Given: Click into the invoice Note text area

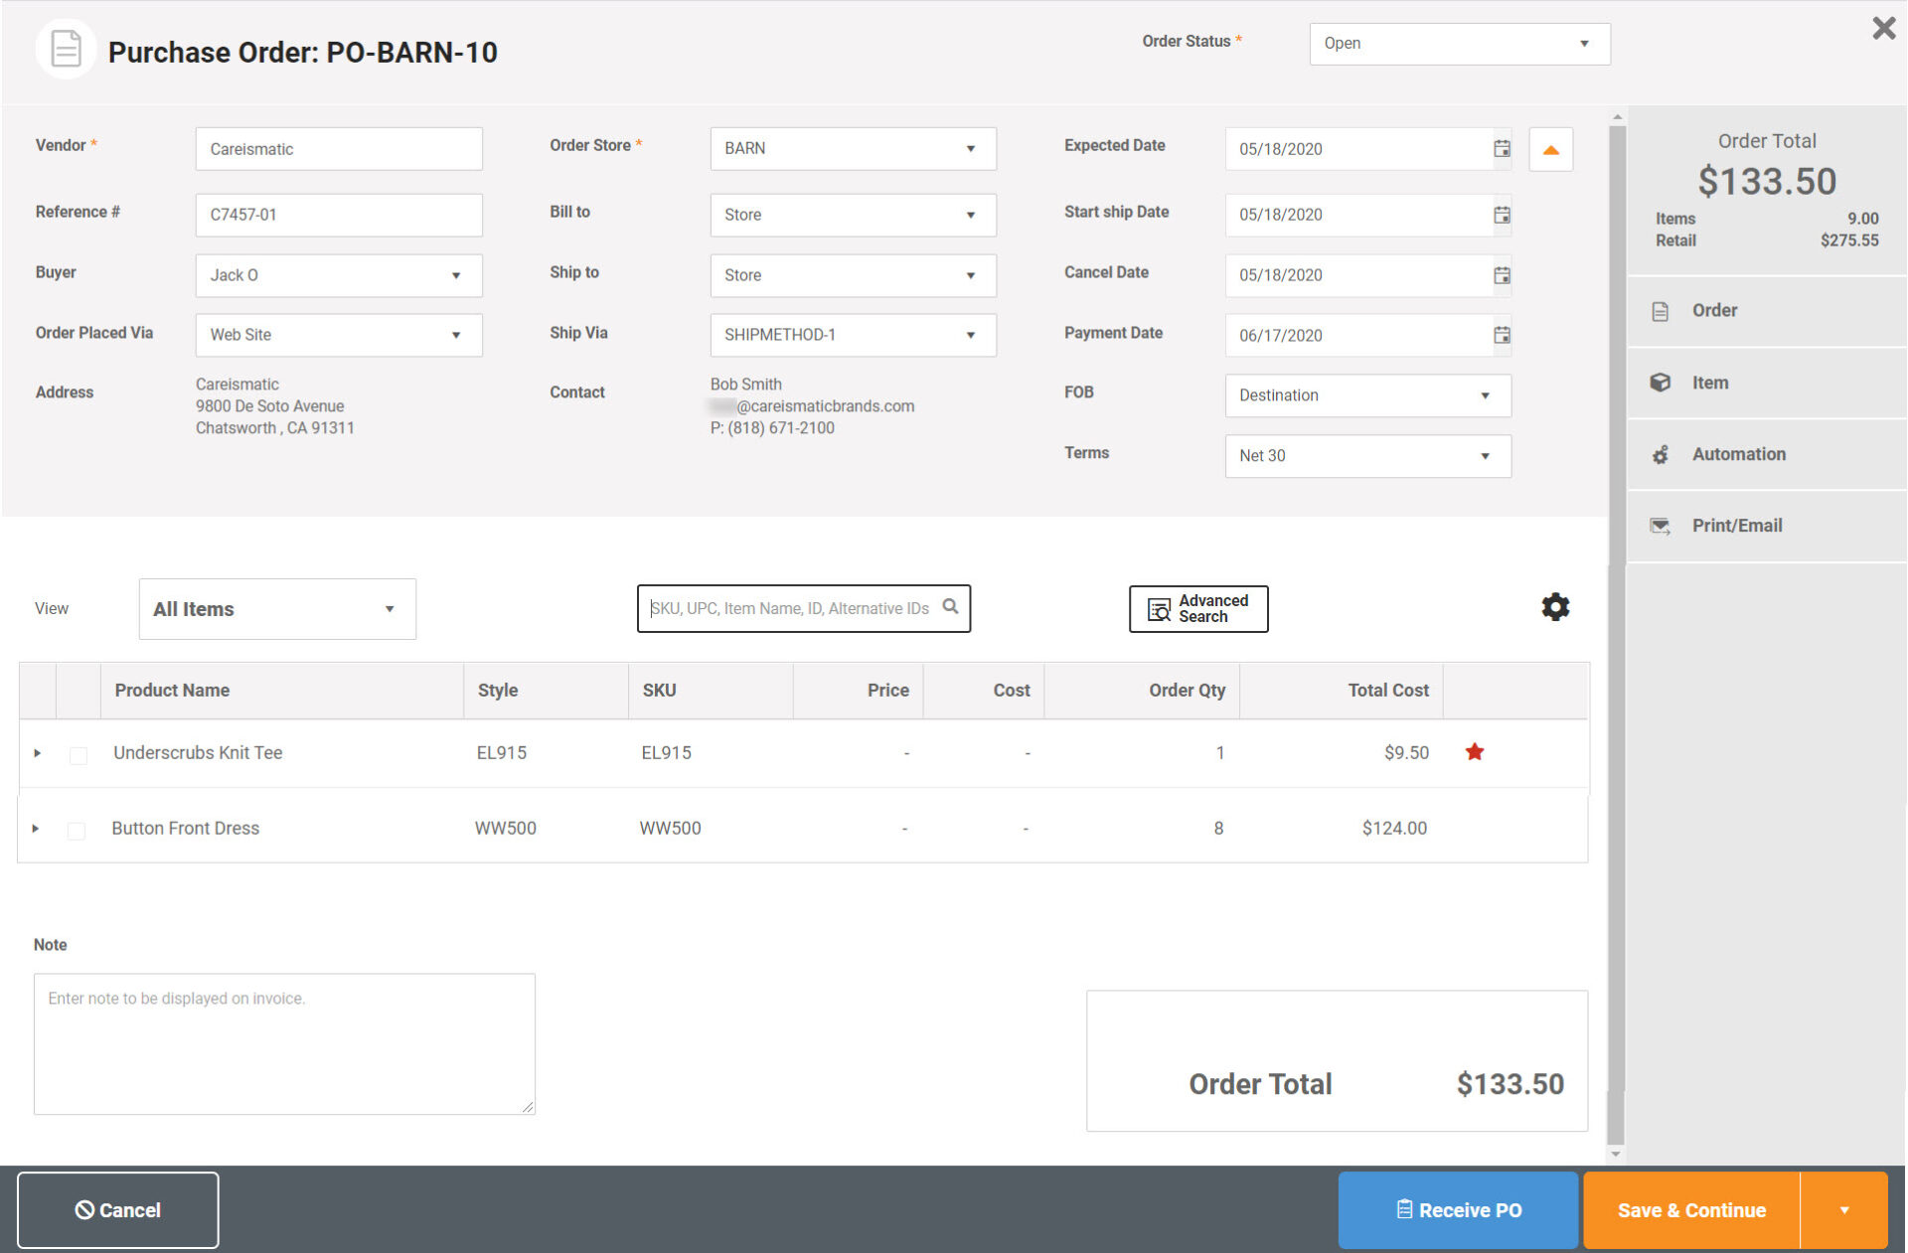Looking at the screenshot, I should pos(284,1043).
